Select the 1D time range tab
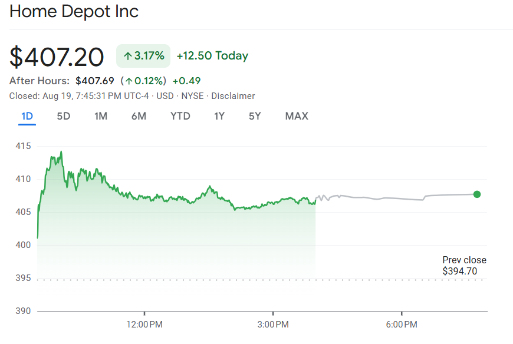513x344 pixels. click(27, 116)
